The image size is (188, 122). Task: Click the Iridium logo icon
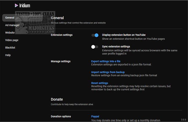click(x=16, y=6)
